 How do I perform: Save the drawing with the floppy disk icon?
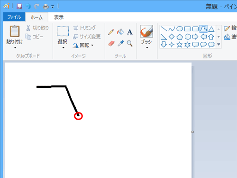point(19,6)
